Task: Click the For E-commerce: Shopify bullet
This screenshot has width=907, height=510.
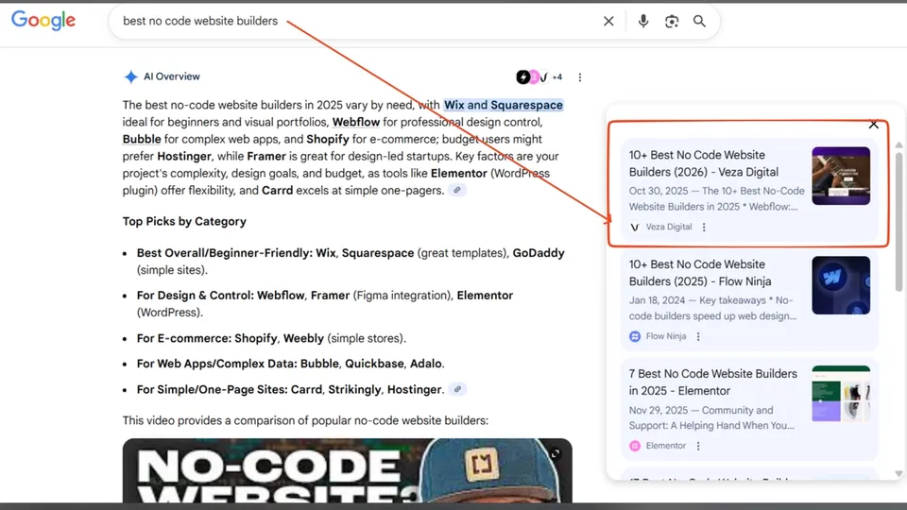Action: pos(271,338)
